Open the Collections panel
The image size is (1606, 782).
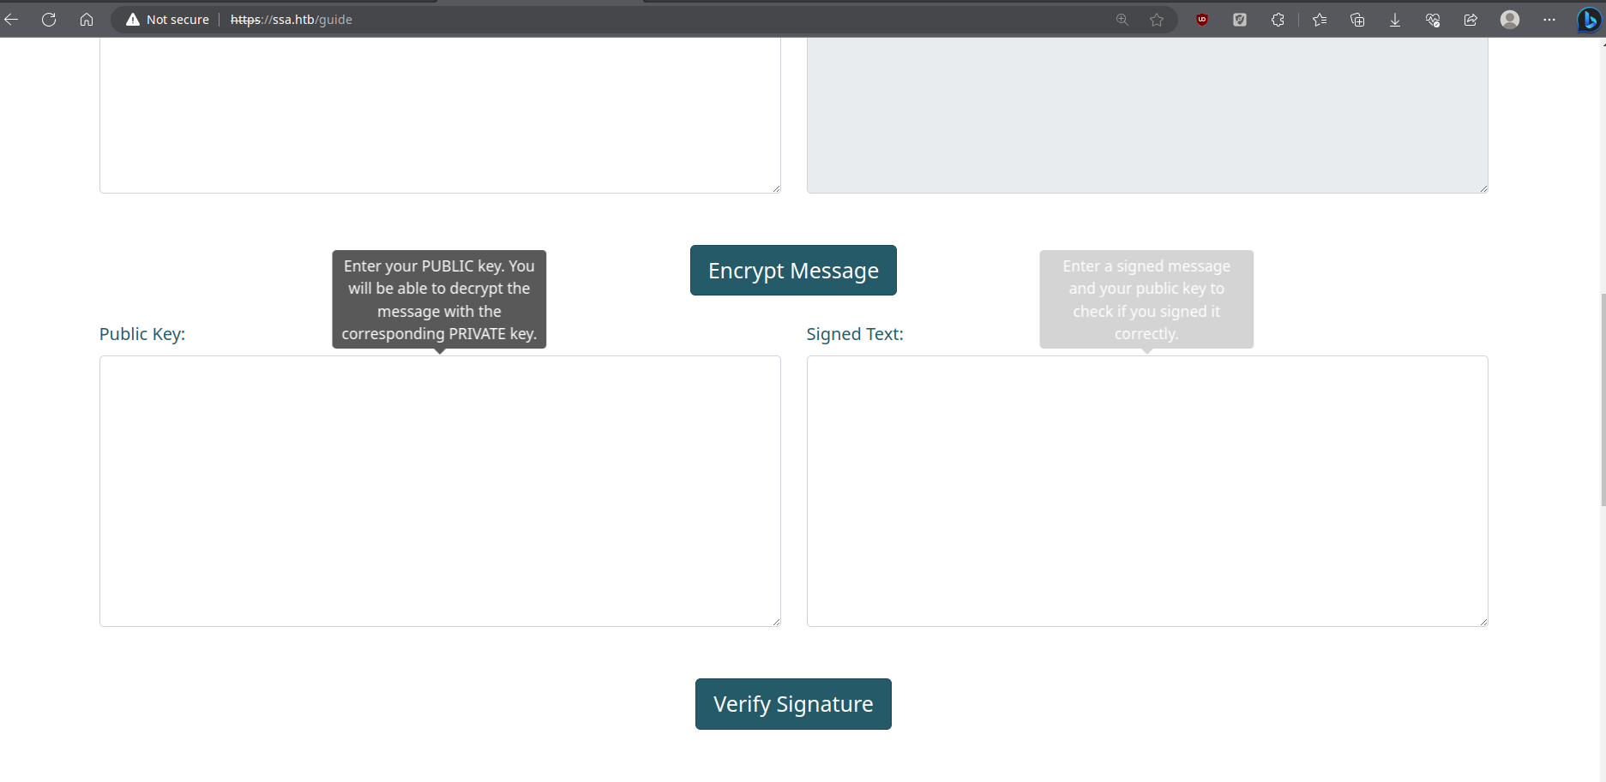pos(1357,20)
